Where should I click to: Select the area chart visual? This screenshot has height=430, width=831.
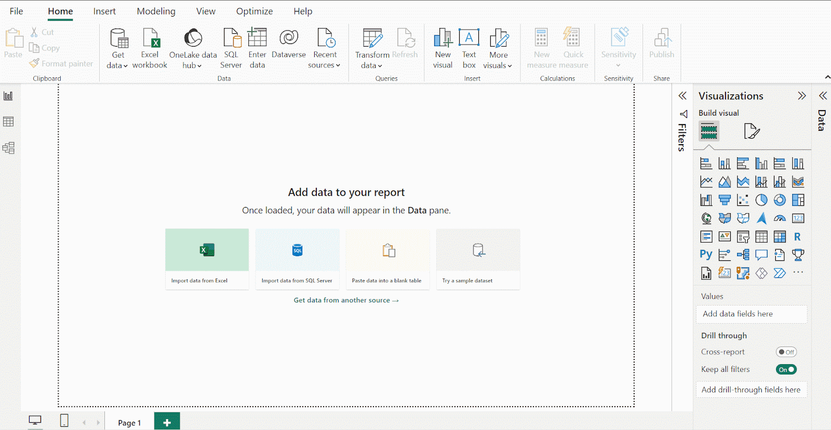tap(725, 182)
